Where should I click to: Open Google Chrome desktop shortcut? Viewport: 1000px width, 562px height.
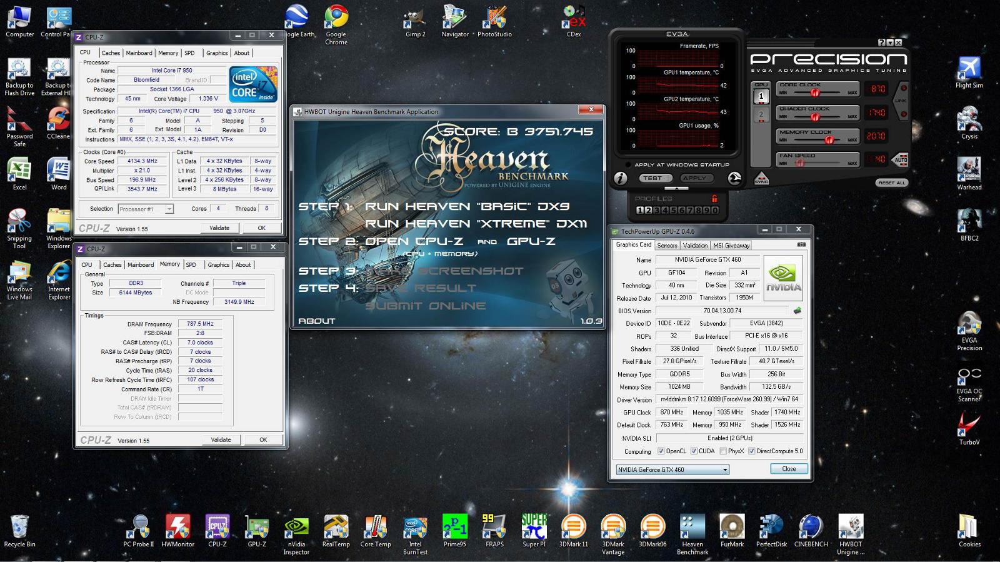(336, 25)
